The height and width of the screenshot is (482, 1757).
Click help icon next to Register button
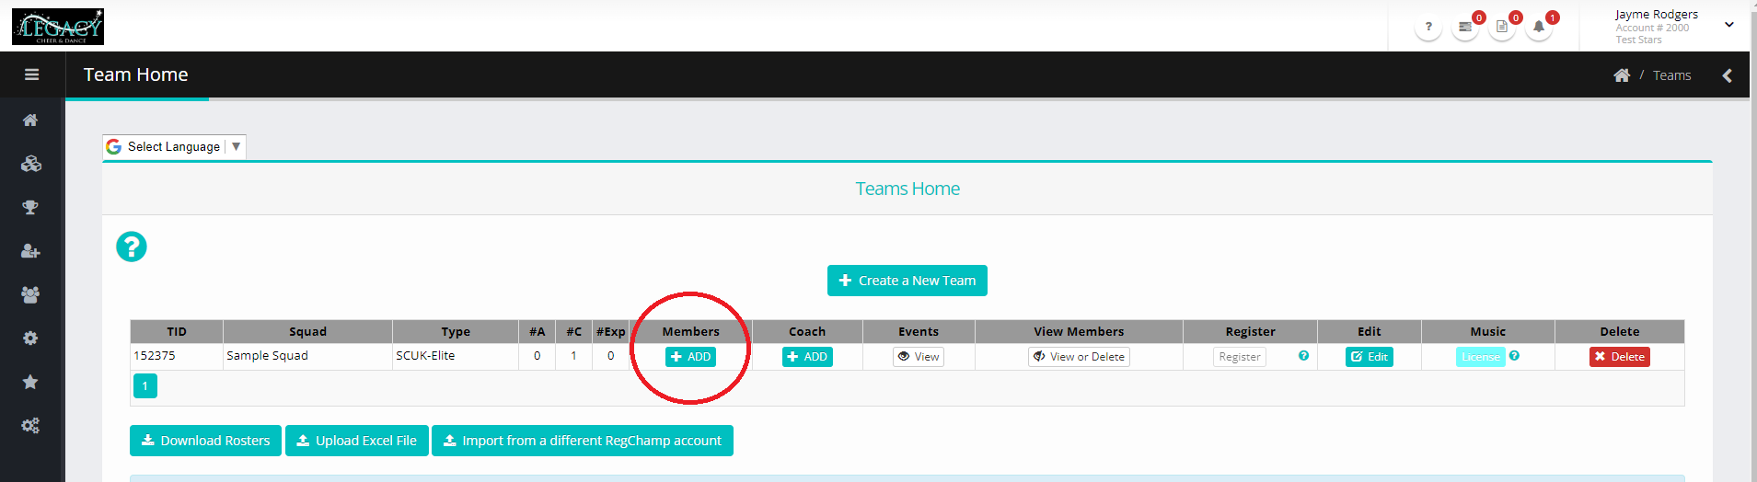(1303, 355)
